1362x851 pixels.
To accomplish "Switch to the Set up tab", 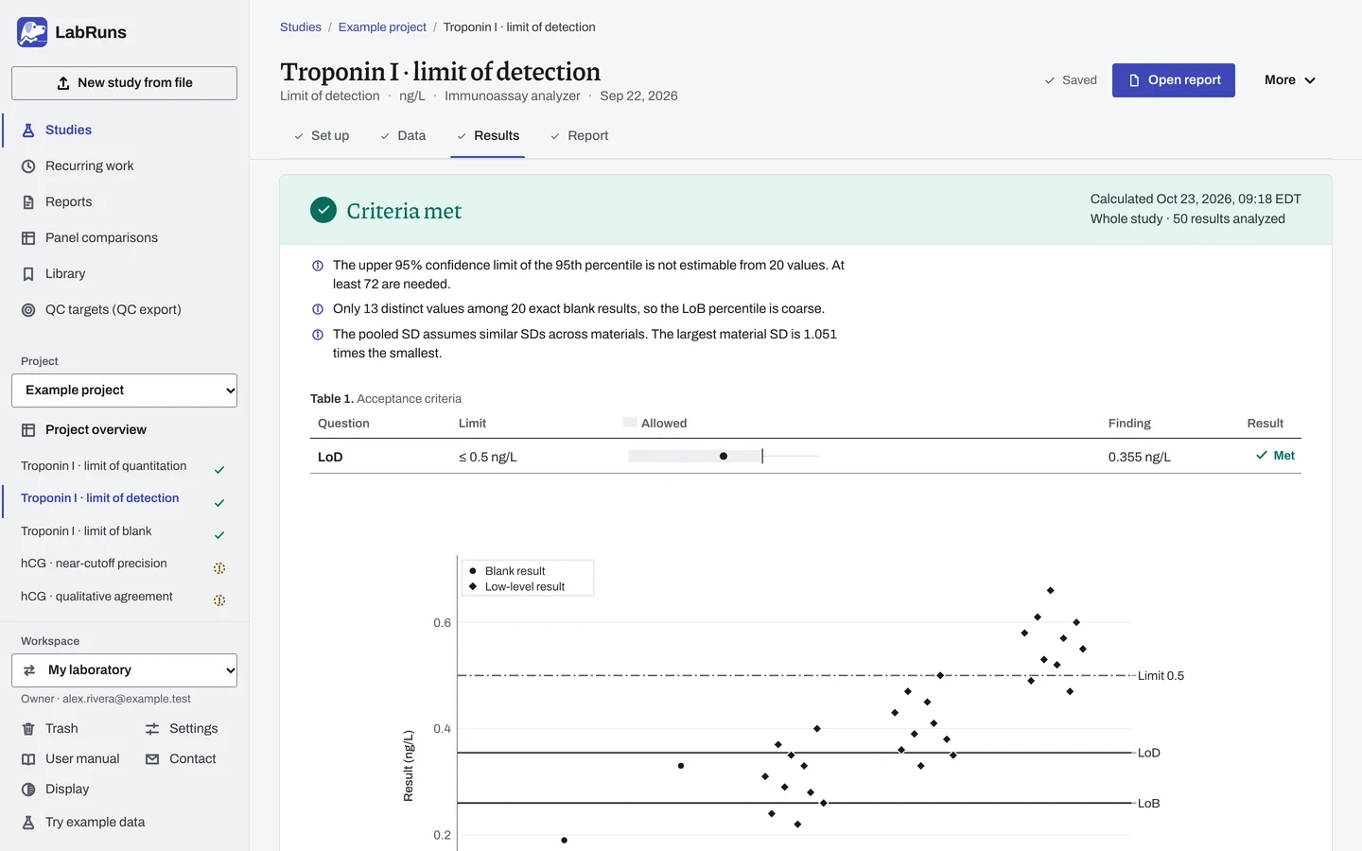I will pyautogui.click(x=322, y=136).
